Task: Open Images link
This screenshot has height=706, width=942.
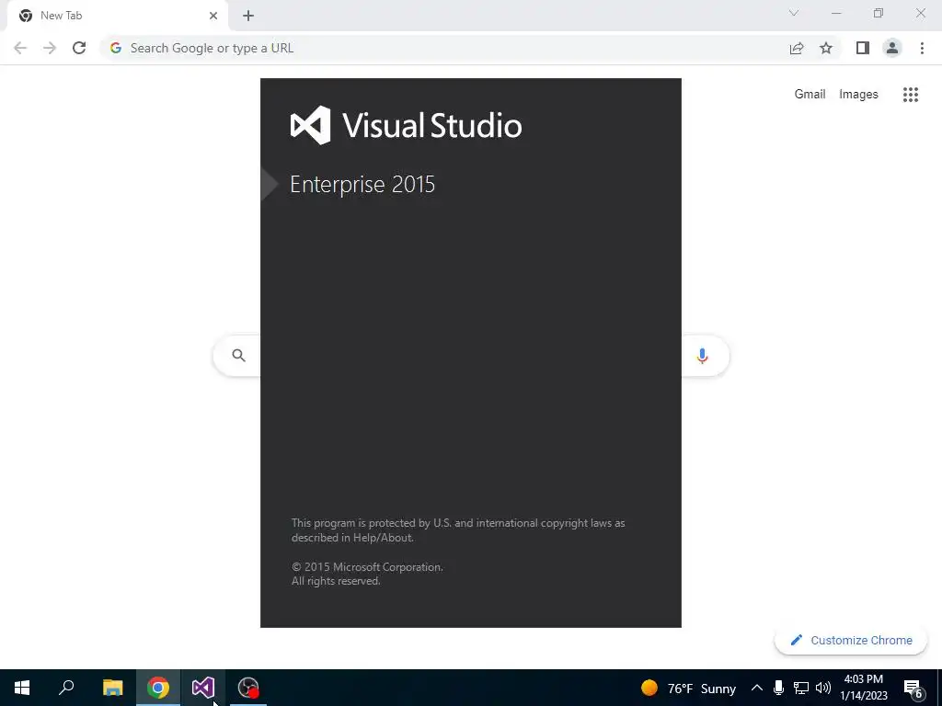Action: pyautogui.click(x=858, y=95)
